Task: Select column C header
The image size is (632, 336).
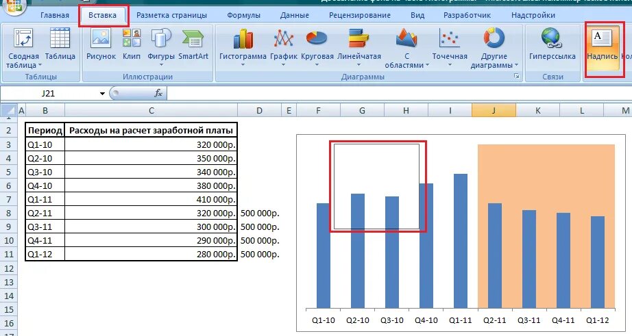Action: [151, 110]
